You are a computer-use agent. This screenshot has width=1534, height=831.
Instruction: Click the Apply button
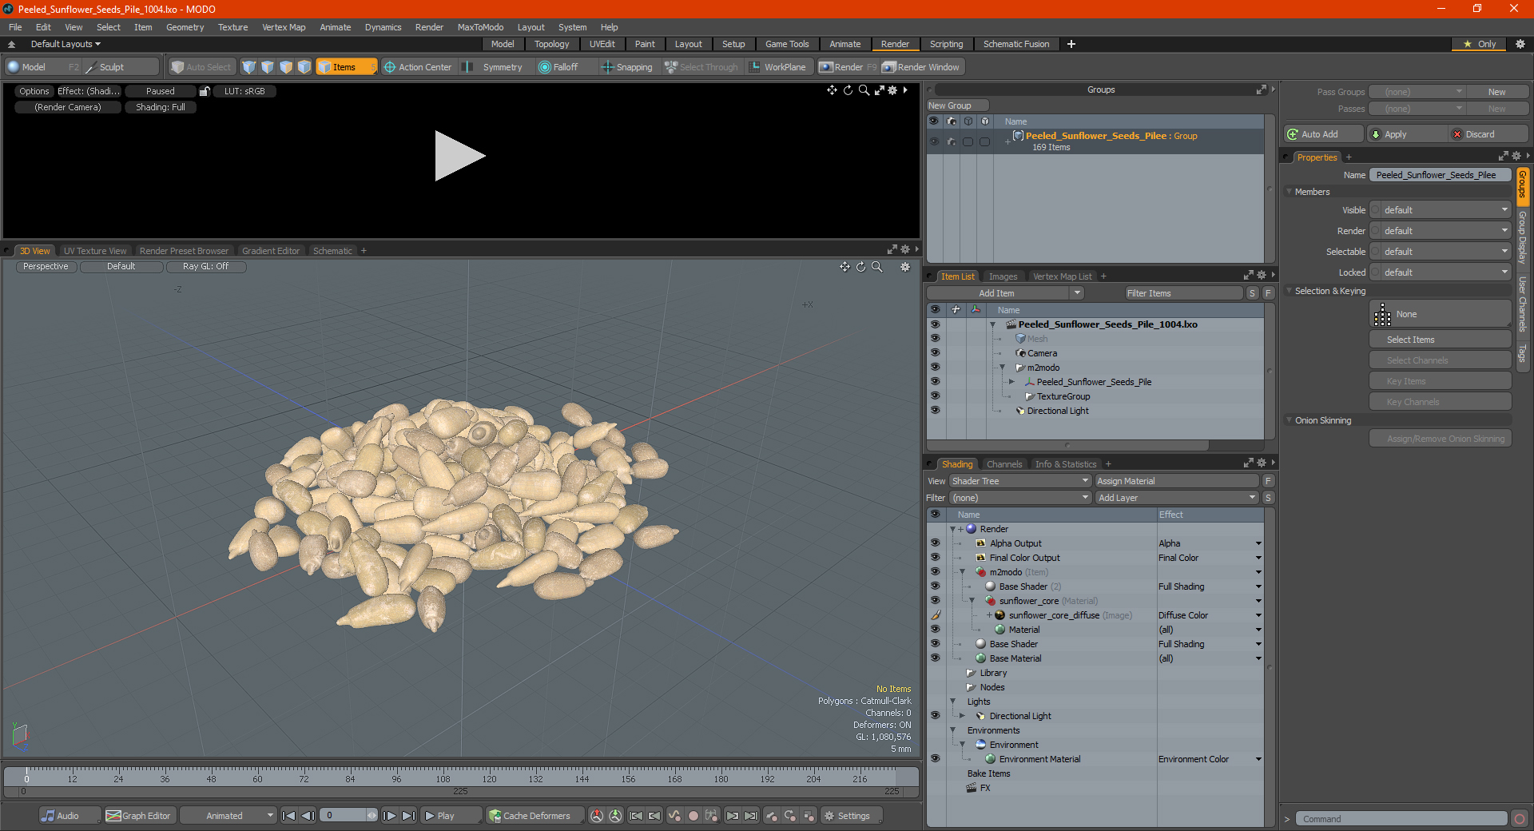pyautogui.click(x=1405, y=134)
